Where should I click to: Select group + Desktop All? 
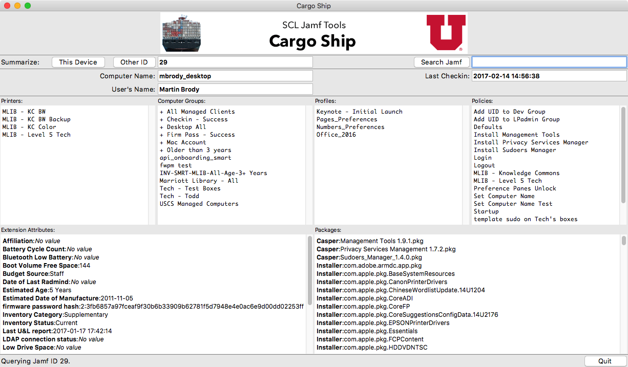pos(183,127)
